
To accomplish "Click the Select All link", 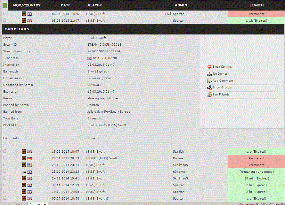I will [15, 204].
